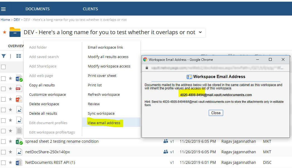
Task: Click the blue workspace folder icon
Action: click(x=15, y=32)
